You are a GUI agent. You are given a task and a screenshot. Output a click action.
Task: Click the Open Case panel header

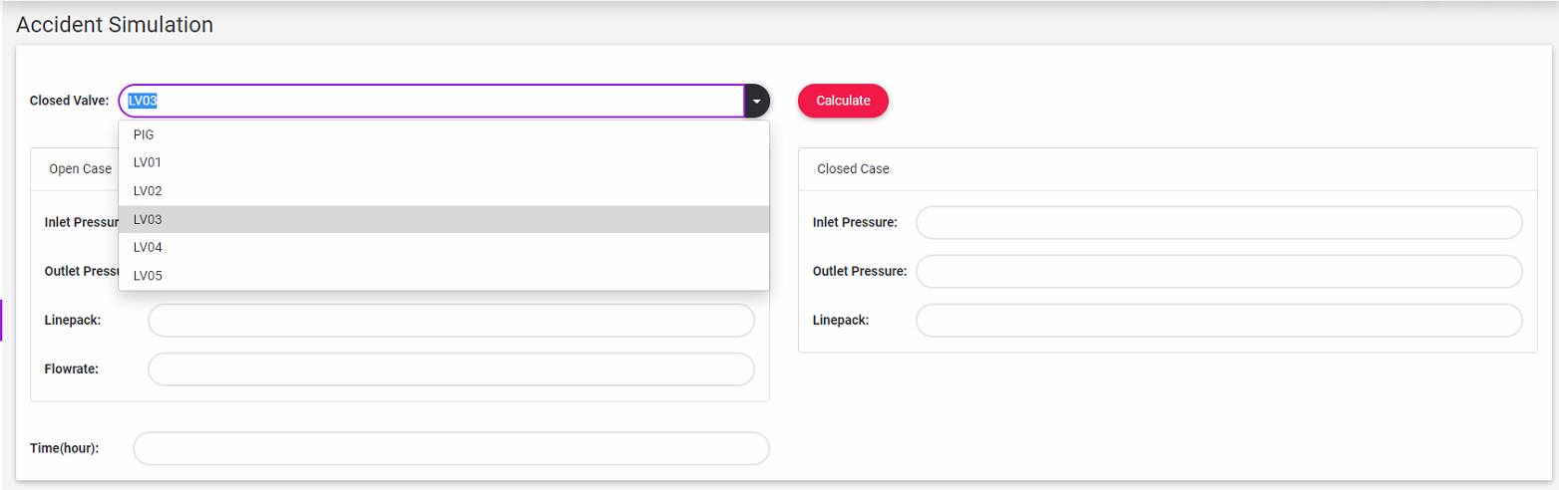tap(81, 169)
